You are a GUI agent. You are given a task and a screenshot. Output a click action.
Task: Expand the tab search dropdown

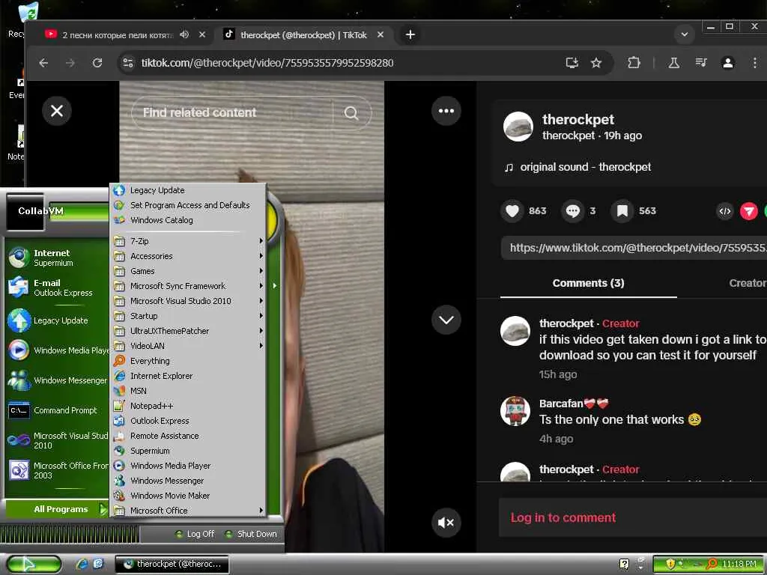click(685, 34)
